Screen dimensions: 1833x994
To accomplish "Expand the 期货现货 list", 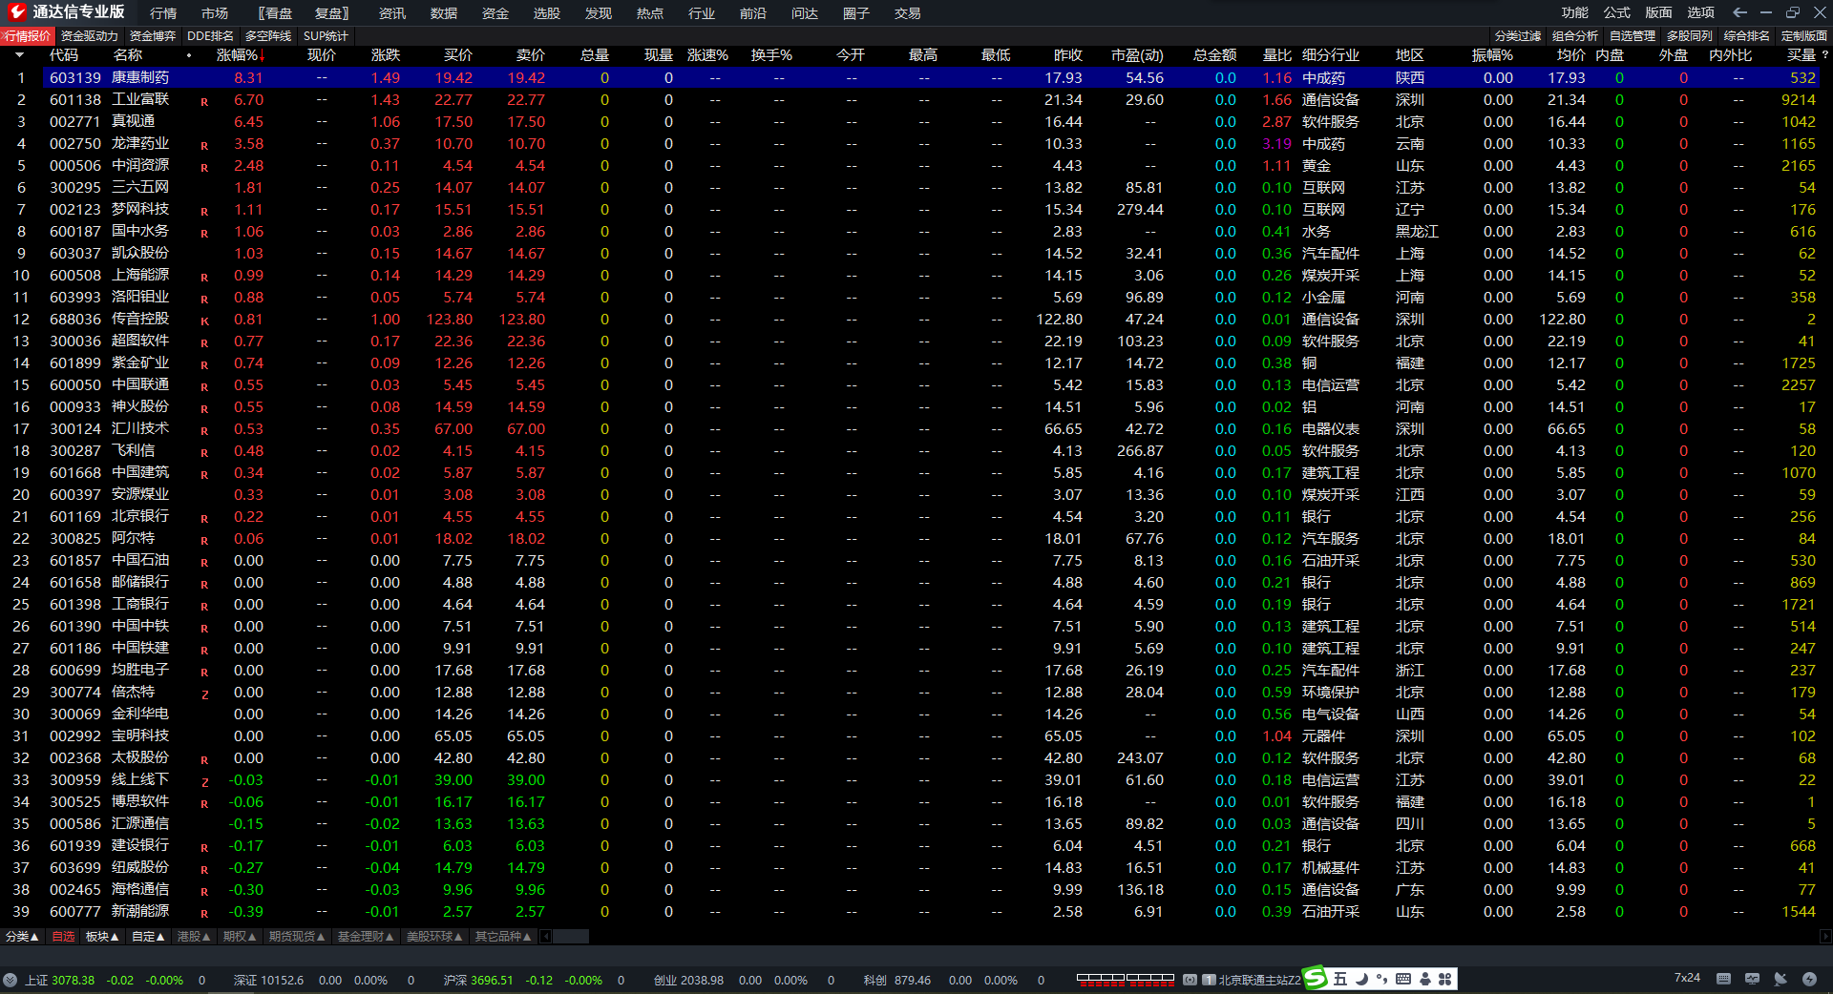I will point(297,937).
